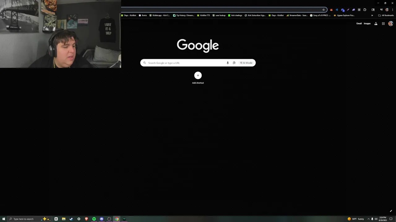Open the Google apps grid
Viewport: 396px width, 222px height.
pos(383,23)
